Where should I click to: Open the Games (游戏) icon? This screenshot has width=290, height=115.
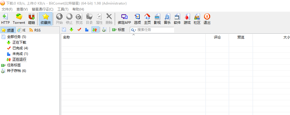(x=187, y=19)
